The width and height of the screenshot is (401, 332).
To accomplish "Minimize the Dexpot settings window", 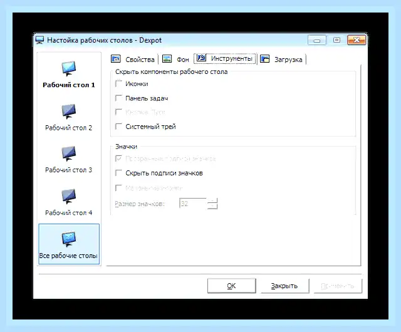I will [317, 40].
